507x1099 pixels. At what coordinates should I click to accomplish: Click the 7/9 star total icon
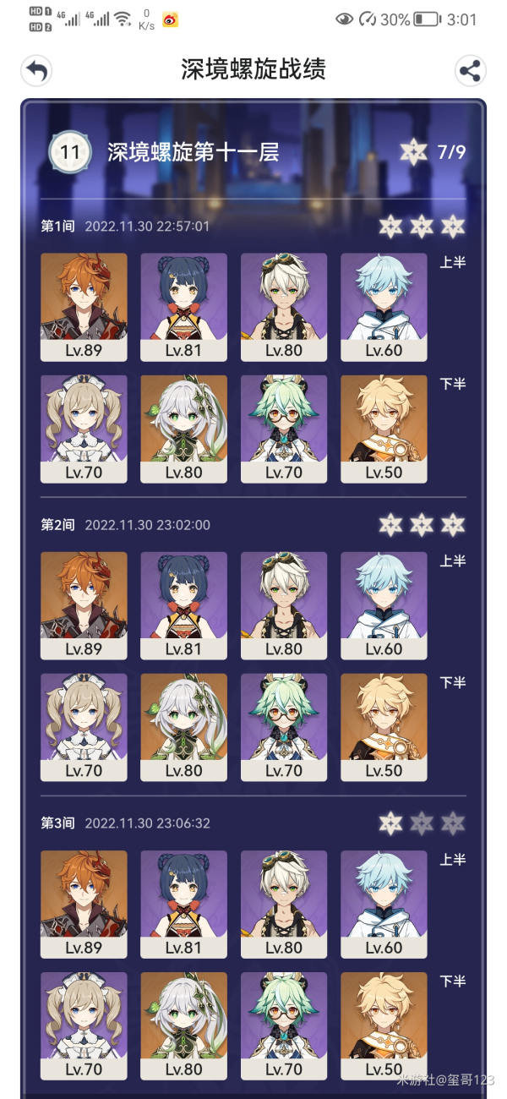(x=413, y=152)
